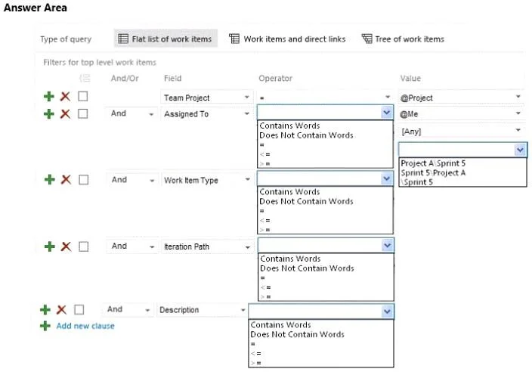
Task: Delete the Assigned To clause
Action: point(65,113)
